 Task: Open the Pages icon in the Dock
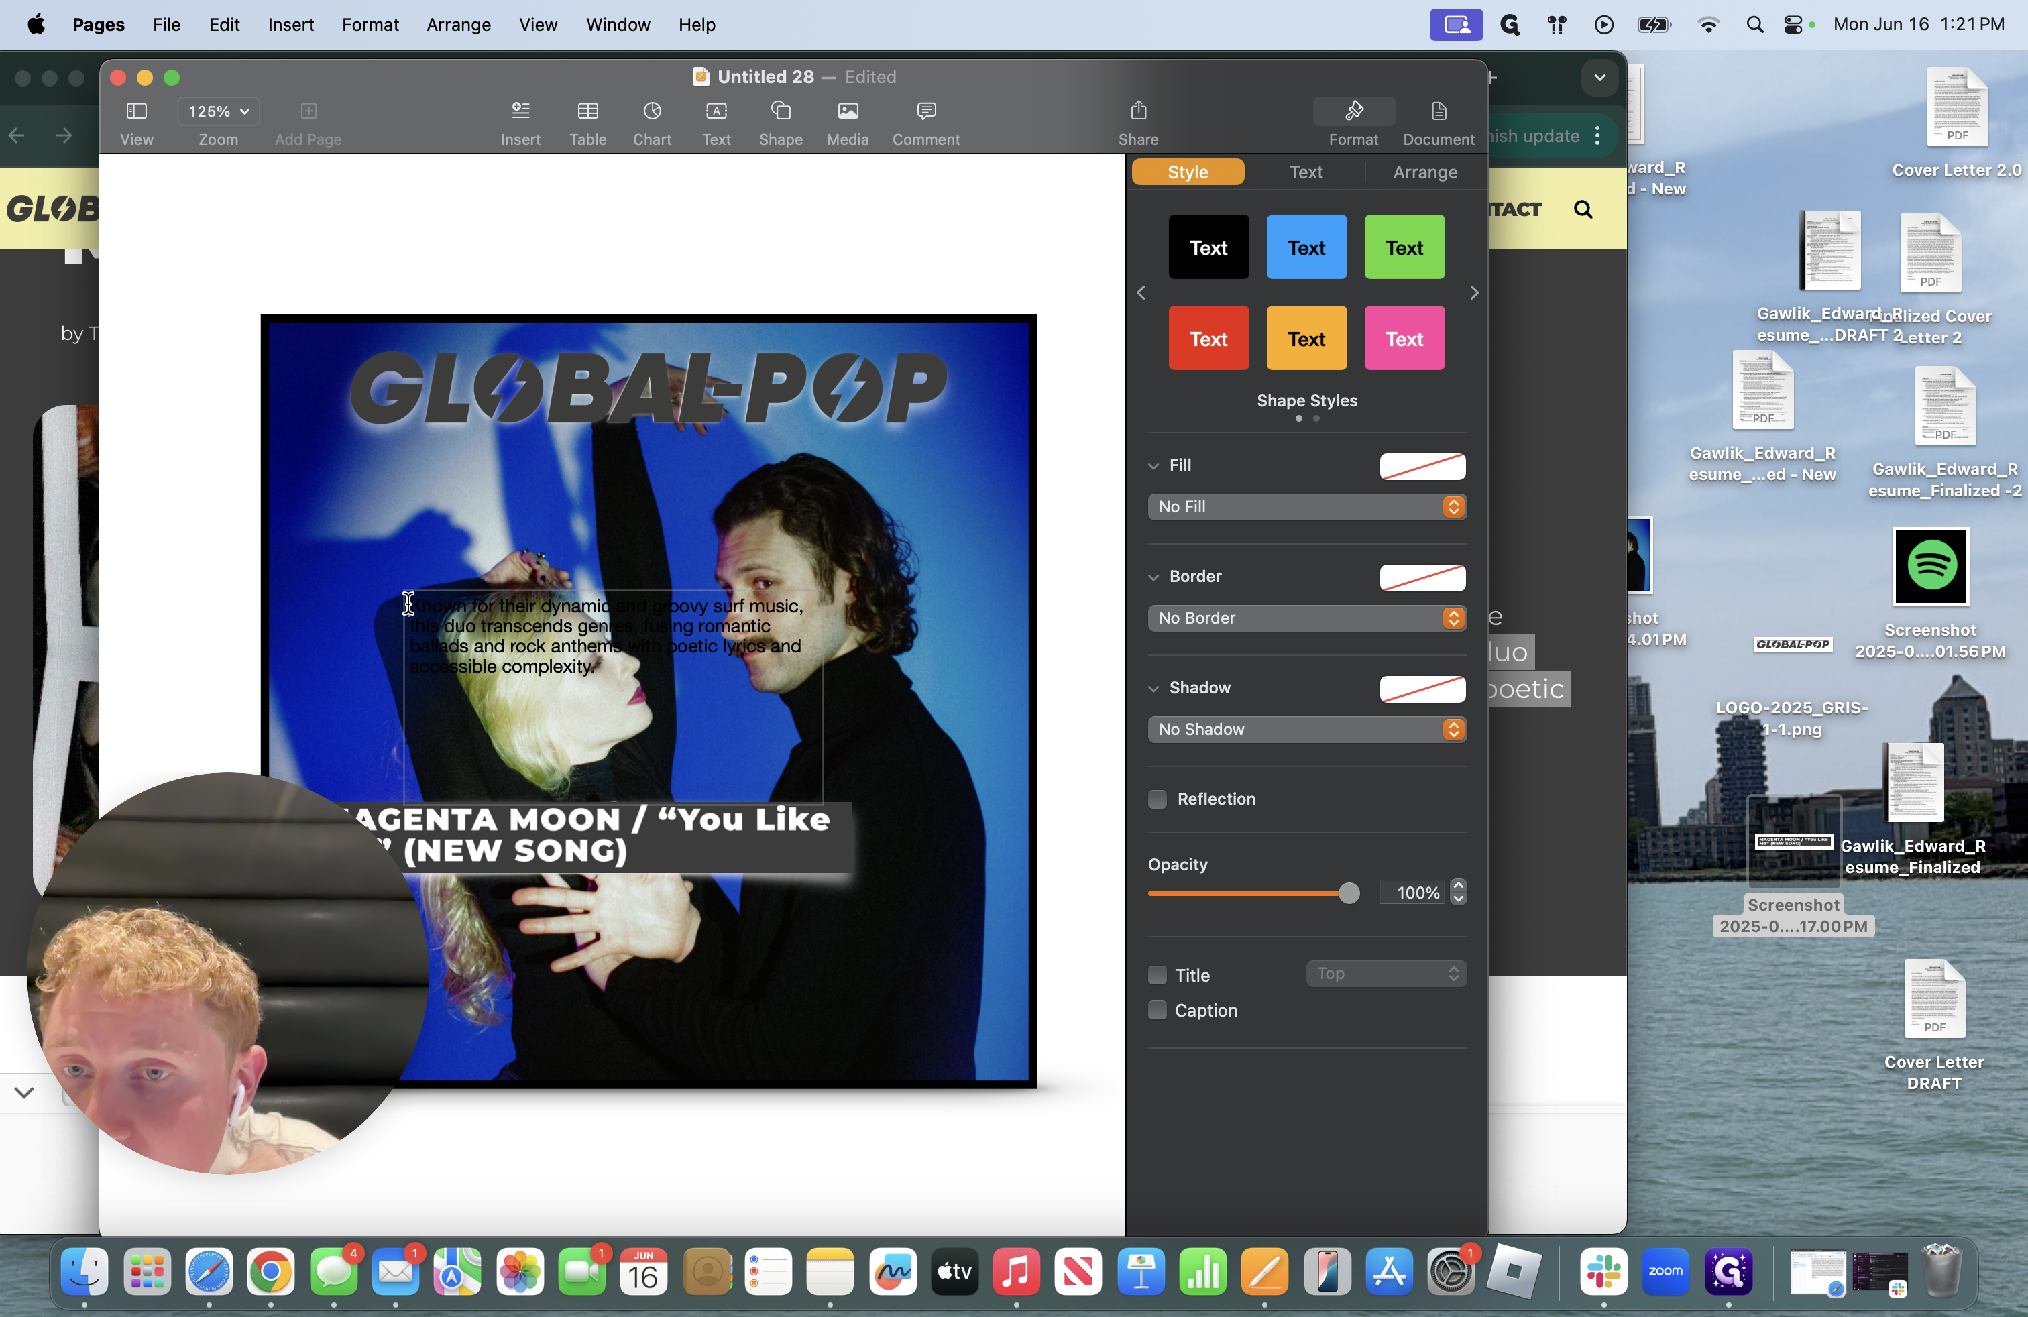pyautogui.click(x=1265, y=1272)
